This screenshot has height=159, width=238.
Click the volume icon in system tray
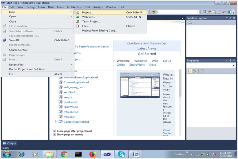tap(208, 155)
